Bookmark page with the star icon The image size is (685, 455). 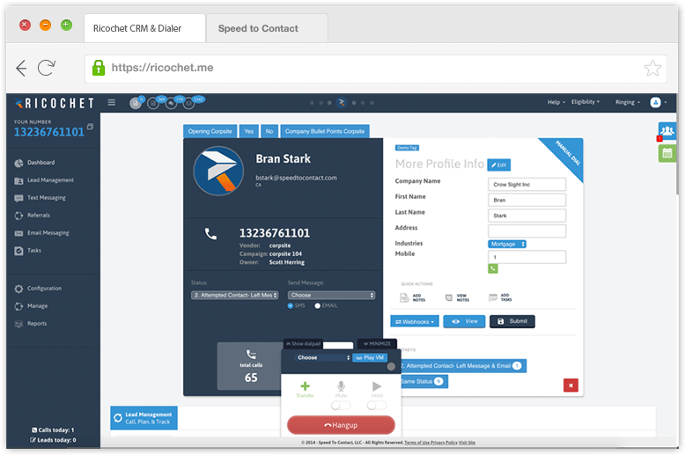click(x=652, y=68)
